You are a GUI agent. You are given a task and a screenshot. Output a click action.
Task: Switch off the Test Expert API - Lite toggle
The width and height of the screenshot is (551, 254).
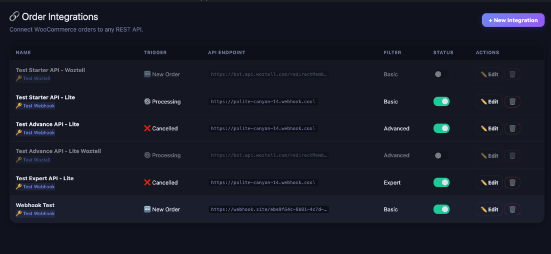[x=441, y=182]
